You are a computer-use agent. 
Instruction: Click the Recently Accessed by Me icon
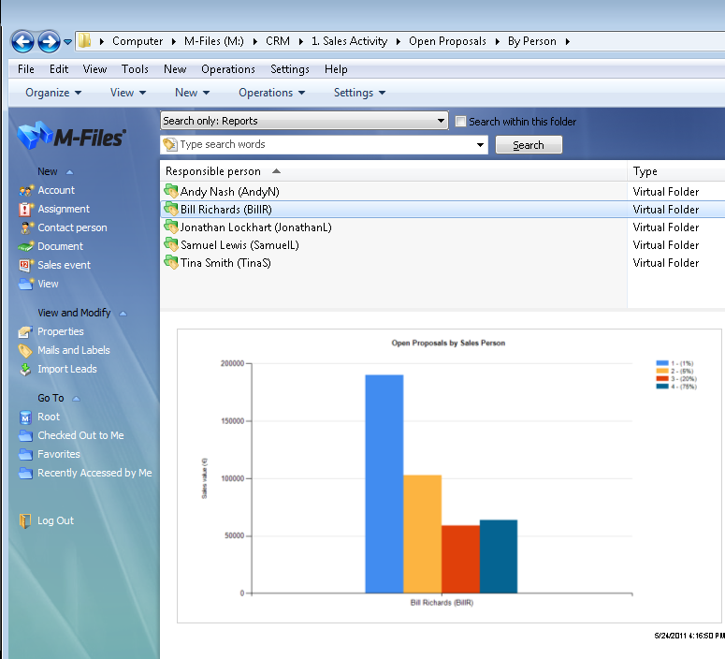pyautogui.click(x=25, y=473)
